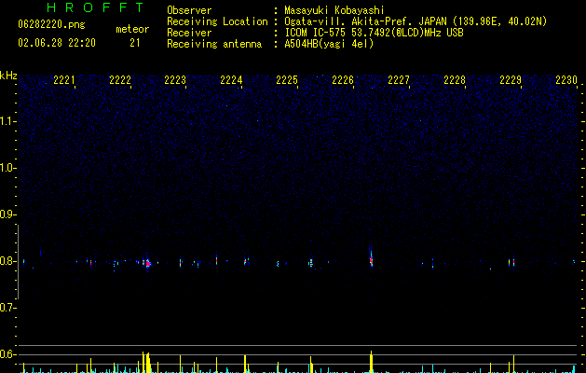Image resolution: width=586 pixels, height=373 pixels.
Task: Click the meteor count value 21
Action: coord(134,43)
